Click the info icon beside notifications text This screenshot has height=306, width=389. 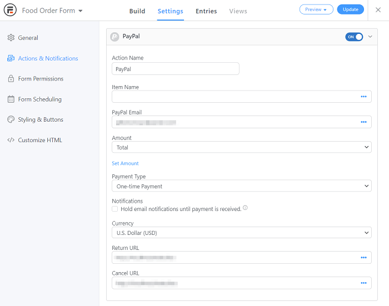(245, 208)
